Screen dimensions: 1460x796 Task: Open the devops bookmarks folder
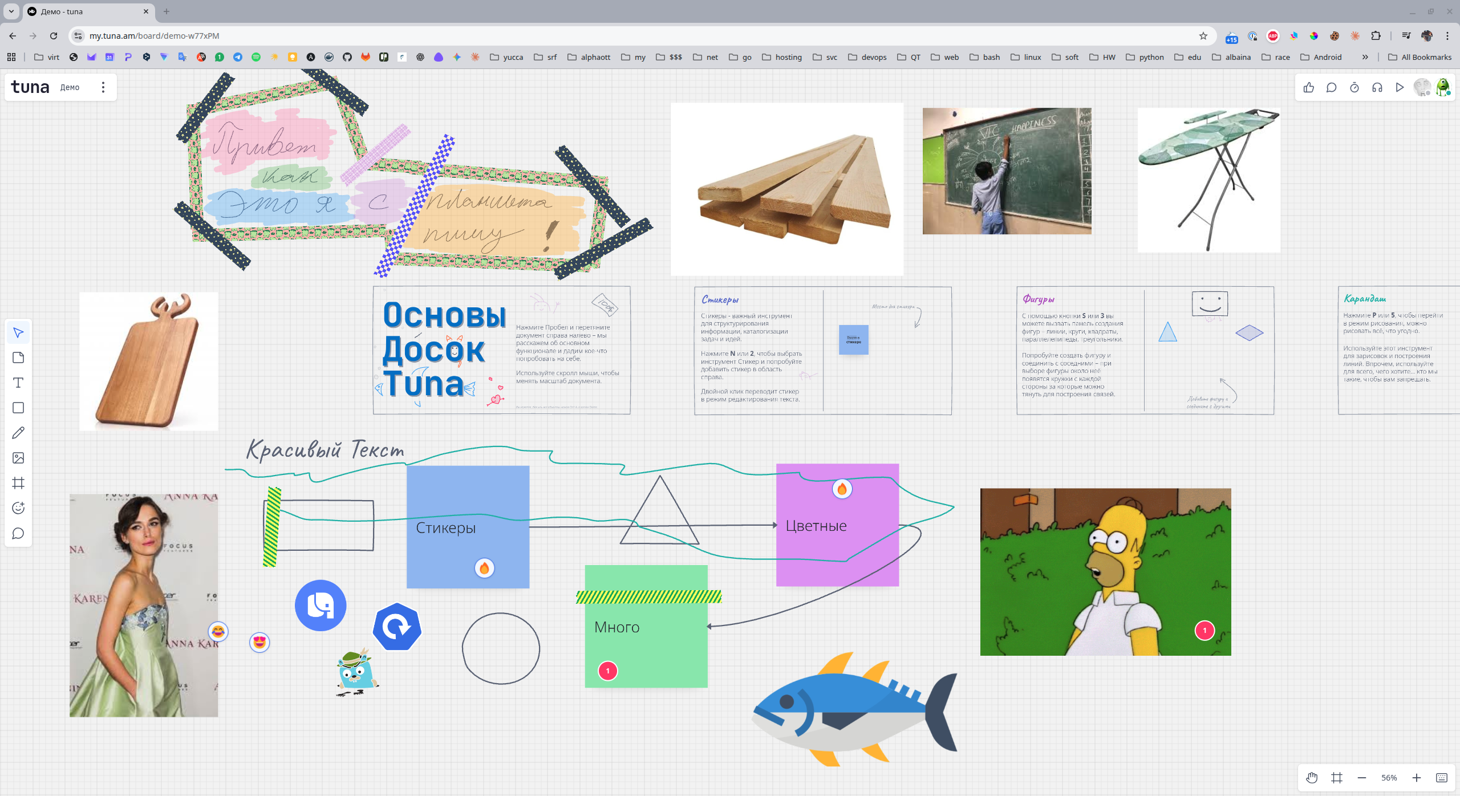pyautogui.click(x=867, y=57)
